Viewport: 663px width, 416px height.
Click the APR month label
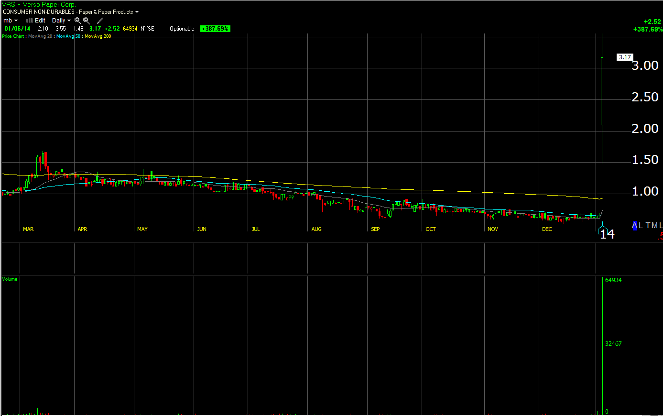[83, 230]
